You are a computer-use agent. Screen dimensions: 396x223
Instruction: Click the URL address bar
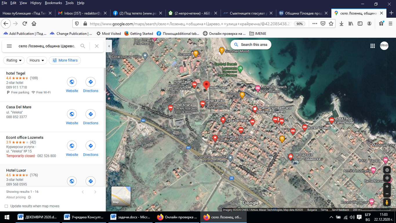190,24
